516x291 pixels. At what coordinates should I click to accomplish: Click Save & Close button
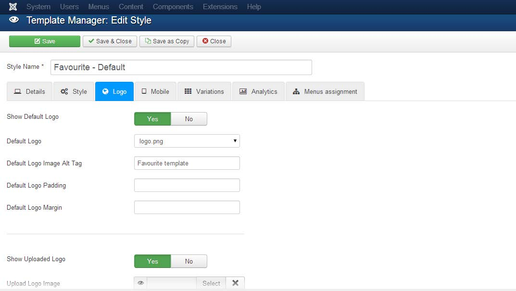(110, 41)
